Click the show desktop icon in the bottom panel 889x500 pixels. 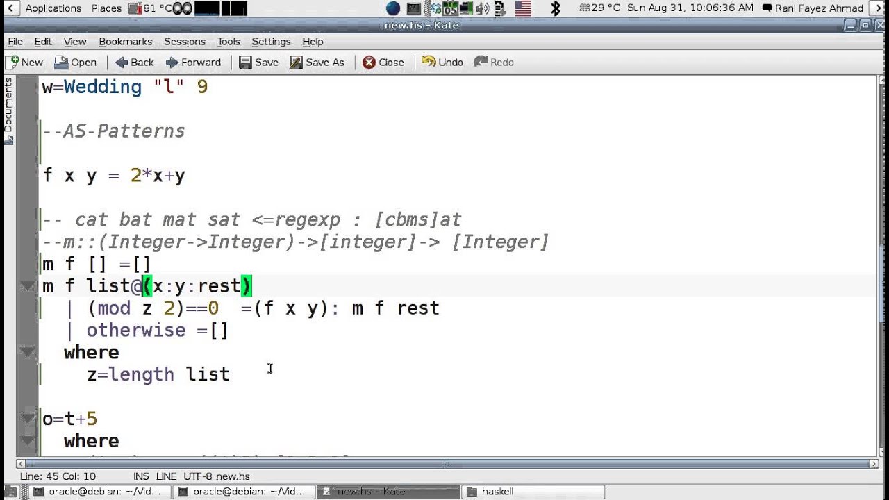coord(10,492)
